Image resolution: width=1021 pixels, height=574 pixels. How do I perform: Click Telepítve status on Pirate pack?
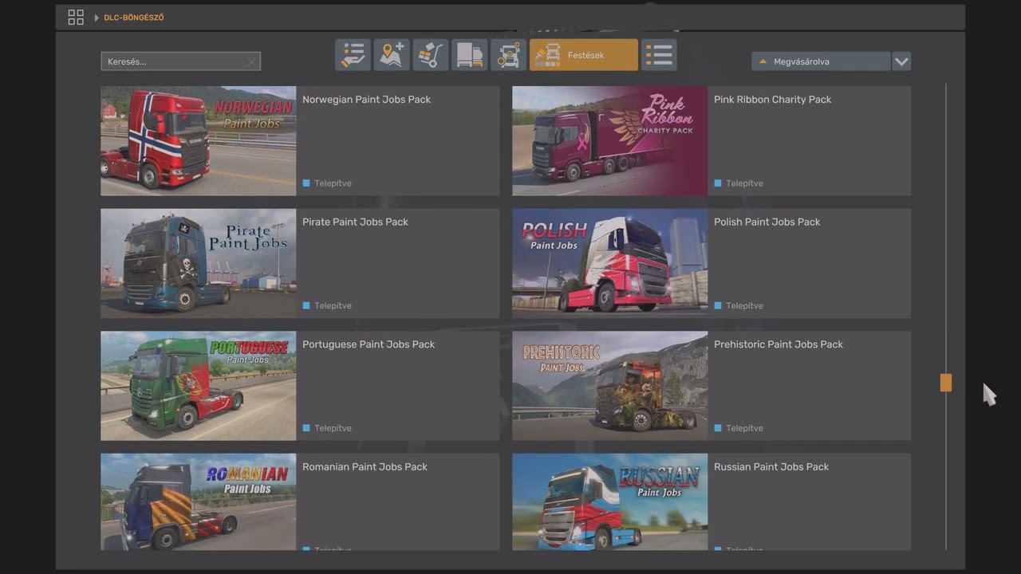tap(327, 306)
